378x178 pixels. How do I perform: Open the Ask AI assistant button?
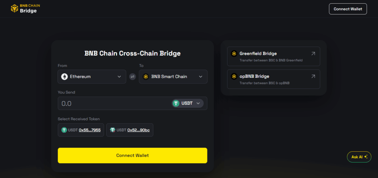coord(359,157)
